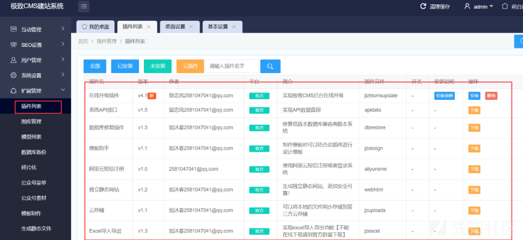The height and width of the screenshot is (240, 523).
Task: Click the house icon on 我的桌面 tab
Action: pos(84,26)
